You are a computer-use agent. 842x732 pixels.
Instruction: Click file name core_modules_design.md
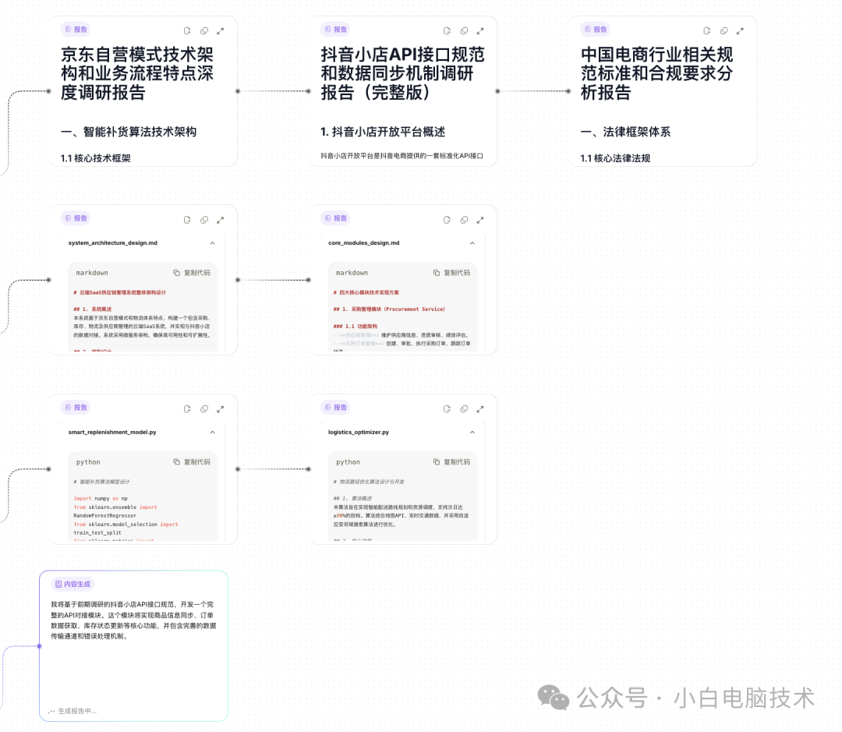coord(364,243)
